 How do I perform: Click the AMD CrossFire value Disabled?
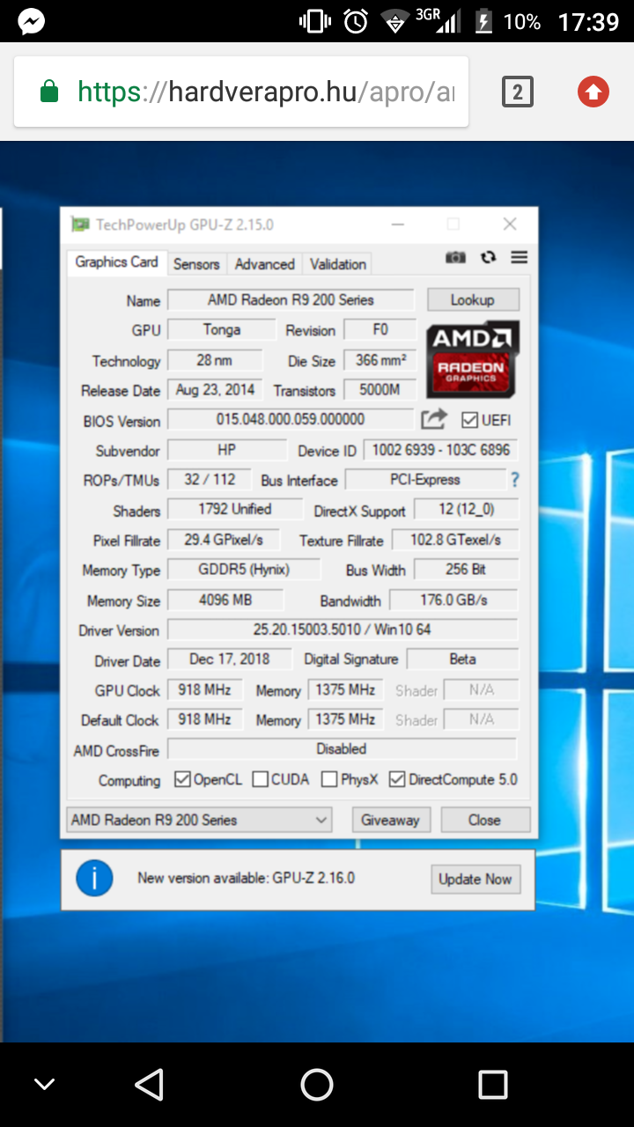tap(342, 748)
